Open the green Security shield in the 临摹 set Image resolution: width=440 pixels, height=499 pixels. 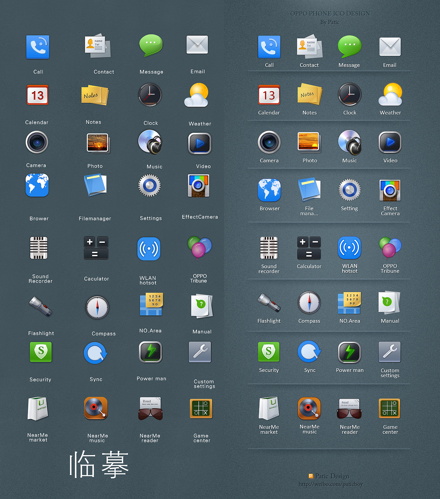(41, 352)
